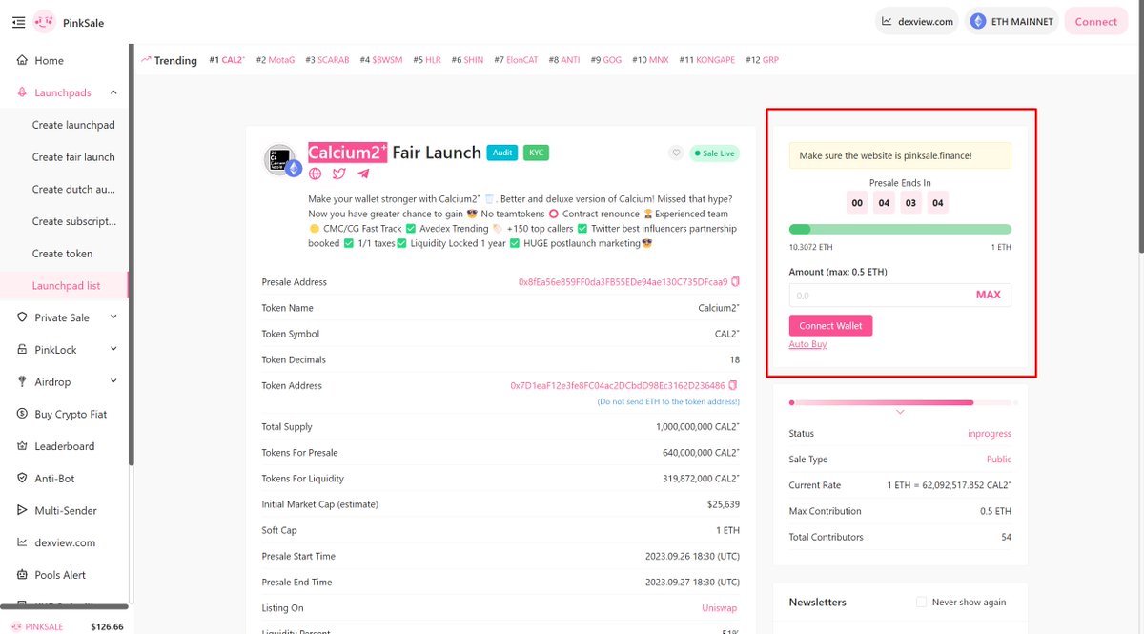Expand the Airdrop section chevron
Screen dimensions: 1144x634
coord(113,381)
